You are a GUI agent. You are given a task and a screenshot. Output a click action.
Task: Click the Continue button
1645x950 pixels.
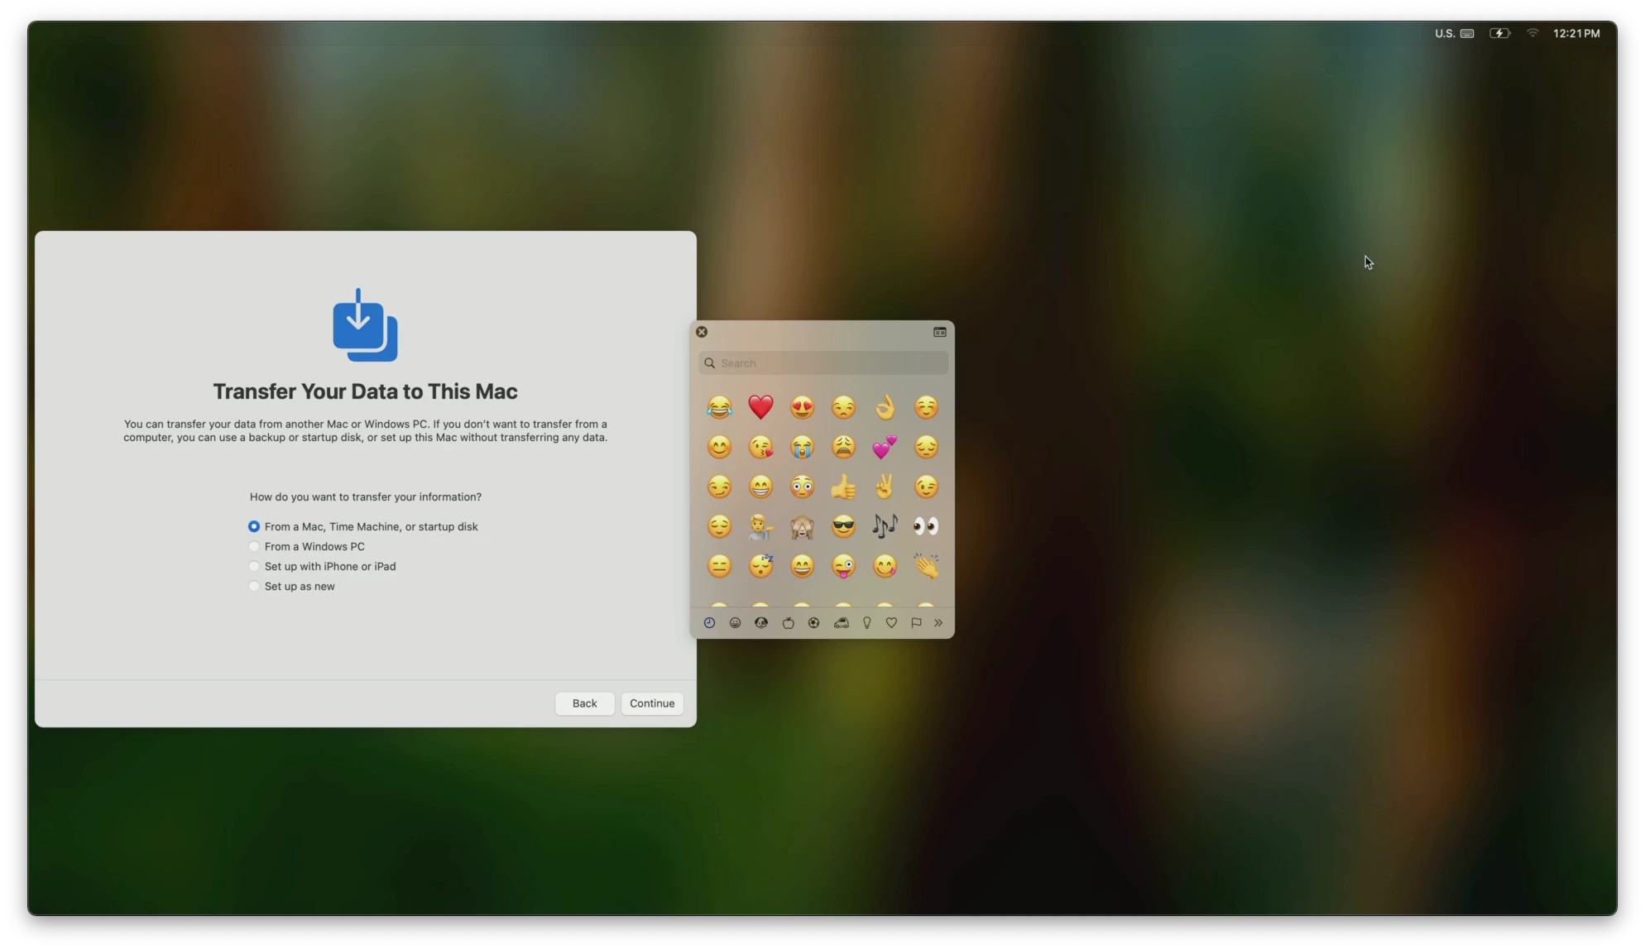(x=652, y=703)
